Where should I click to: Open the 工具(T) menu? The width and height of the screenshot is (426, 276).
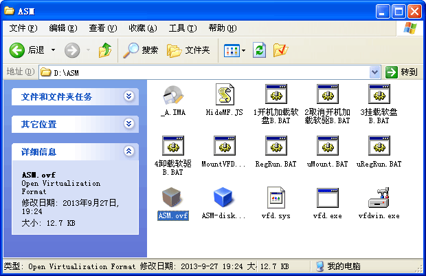coord(182,28)
